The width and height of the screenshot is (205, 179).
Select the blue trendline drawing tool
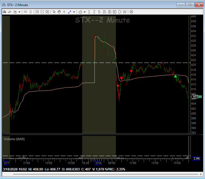(70, 12)
